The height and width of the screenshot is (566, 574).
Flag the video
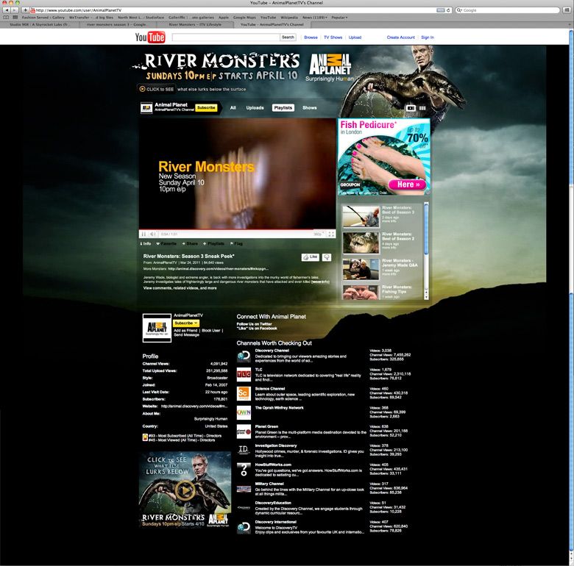(x=236, y=243)
